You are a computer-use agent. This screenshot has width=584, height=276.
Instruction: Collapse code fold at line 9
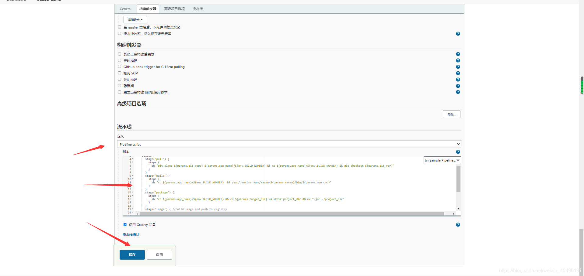(133, 176)
